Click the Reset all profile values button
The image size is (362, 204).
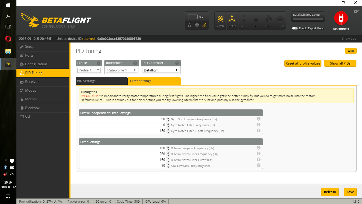(x=303, y=63)
